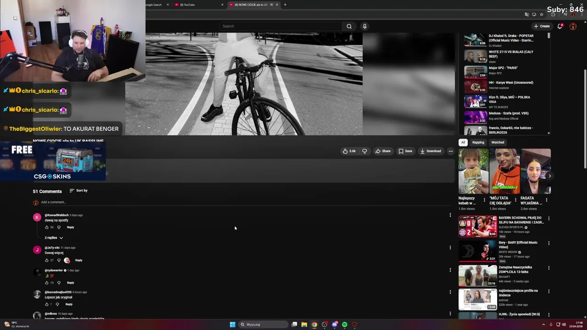Click Chrome icon in the taskbar

coord(314,324)
